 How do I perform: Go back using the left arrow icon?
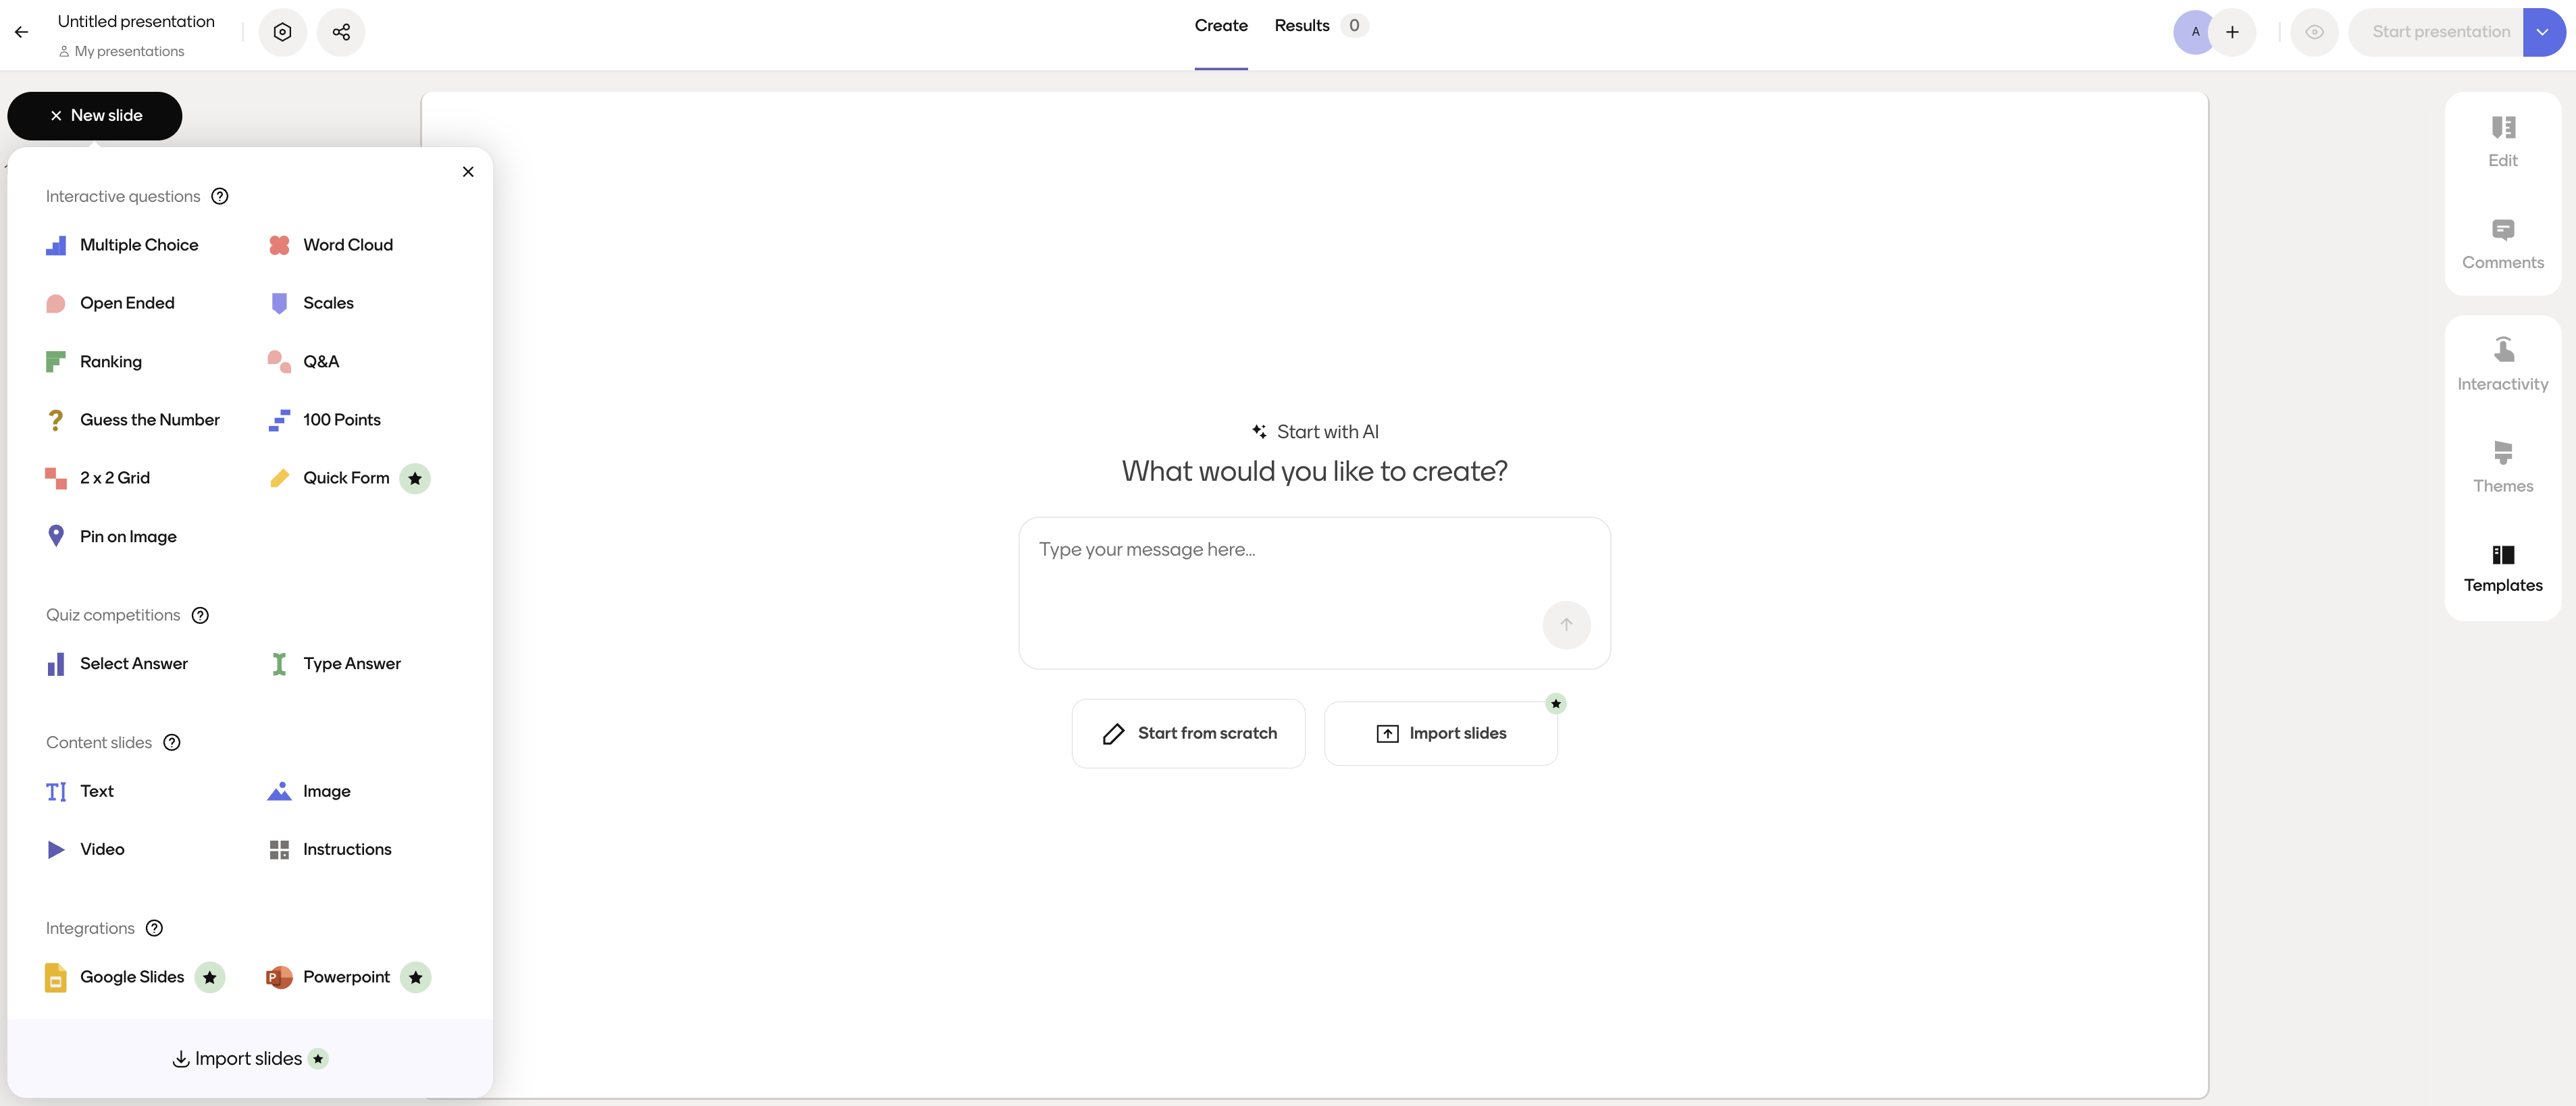pos(21,33)
